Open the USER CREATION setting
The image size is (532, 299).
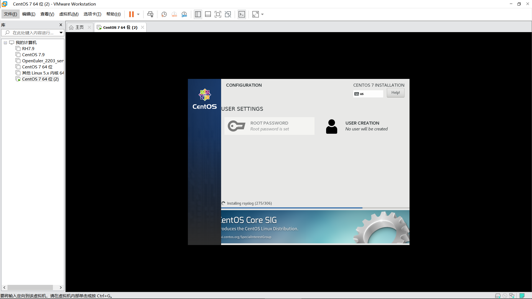point(362,126)
